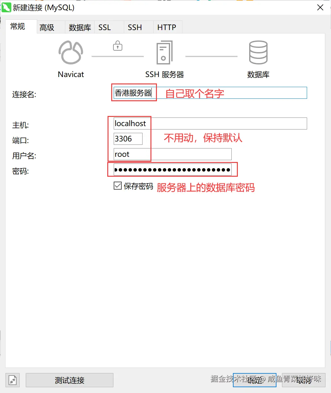This screenshot has width=331, height=393.
Task: Click the 连接名: label
Action: (x=24, y=94)
